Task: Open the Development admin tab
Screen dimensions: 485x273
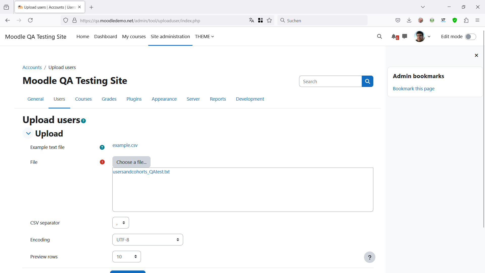Action: click(250, 99)
